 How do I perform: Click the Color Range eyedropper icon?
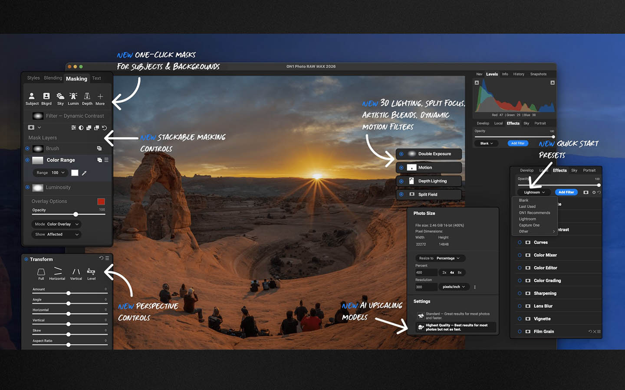click(x=84, y=173)
